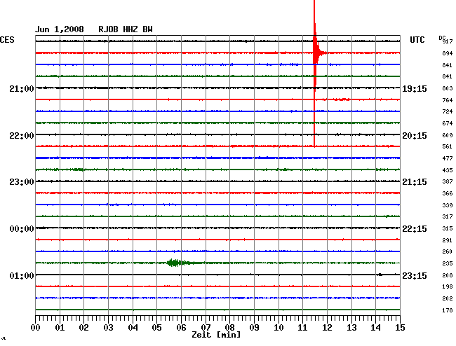Click minute tick label "10" on axis
Viewport: 456px width, 346px height.
tap(279, 328)
